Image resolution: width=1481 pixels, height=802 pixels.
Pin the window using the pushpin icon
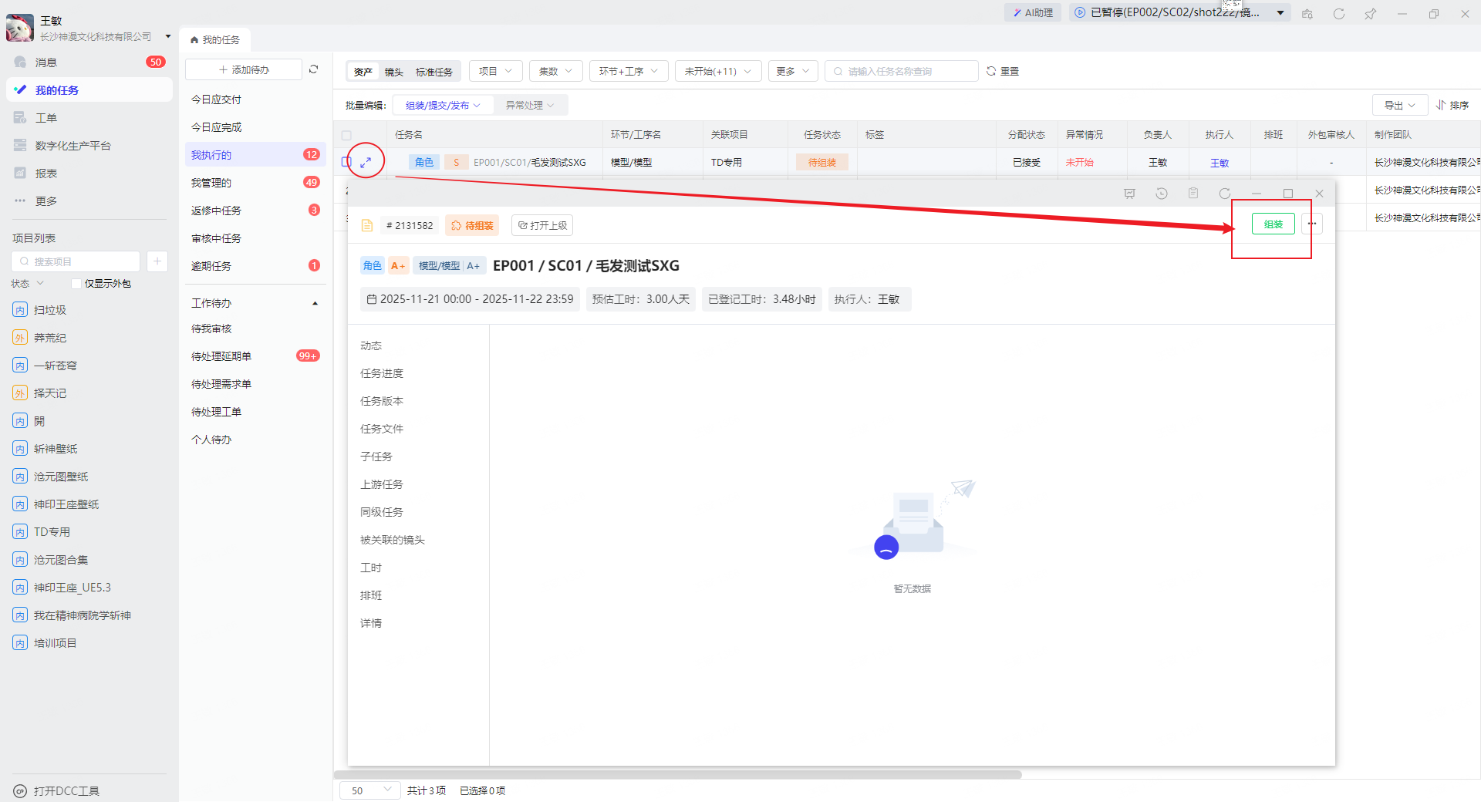[1370, 14]
